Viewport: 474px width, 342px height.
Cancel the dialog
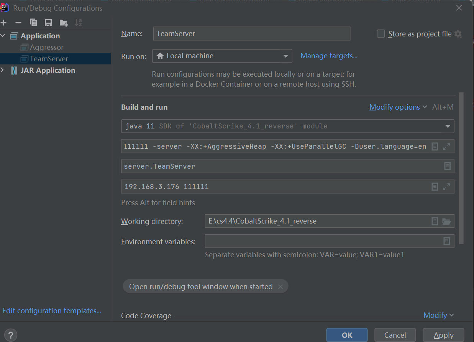pyautogui.click(x=395, y=335)
